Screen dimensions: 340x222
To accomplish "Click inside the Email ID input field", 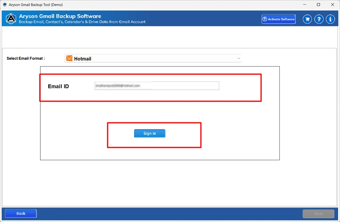I will point(157,86).
